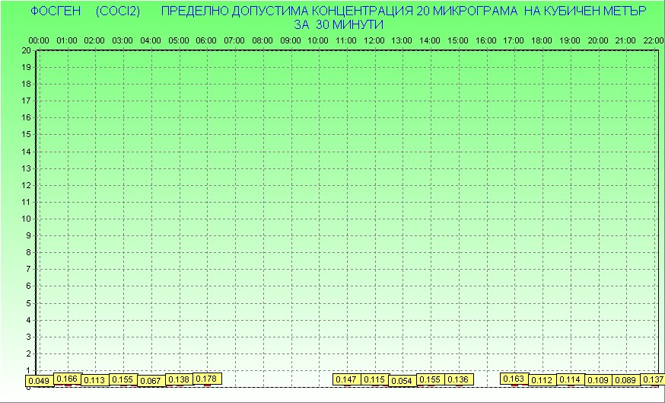
Task: Click the 0.138 data value label
Action: 179,379
